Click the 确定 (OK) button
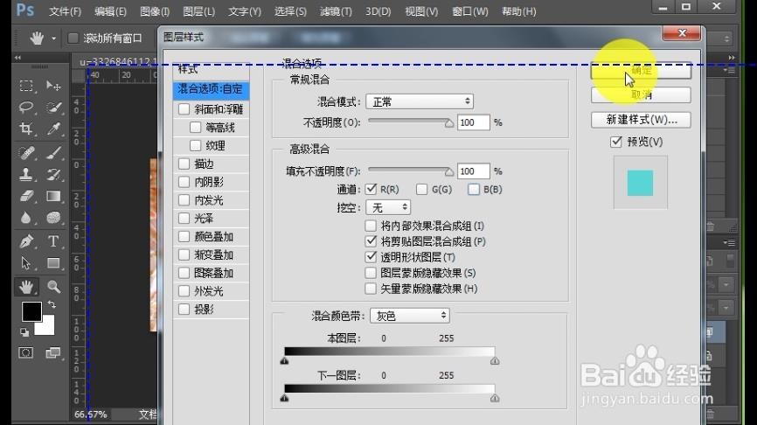Image resolution: width=757 pixels, height=425 pixels. [x=641, y=71]
